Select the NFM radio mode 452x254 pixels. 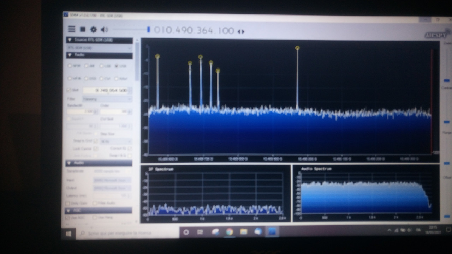[74, 66]
